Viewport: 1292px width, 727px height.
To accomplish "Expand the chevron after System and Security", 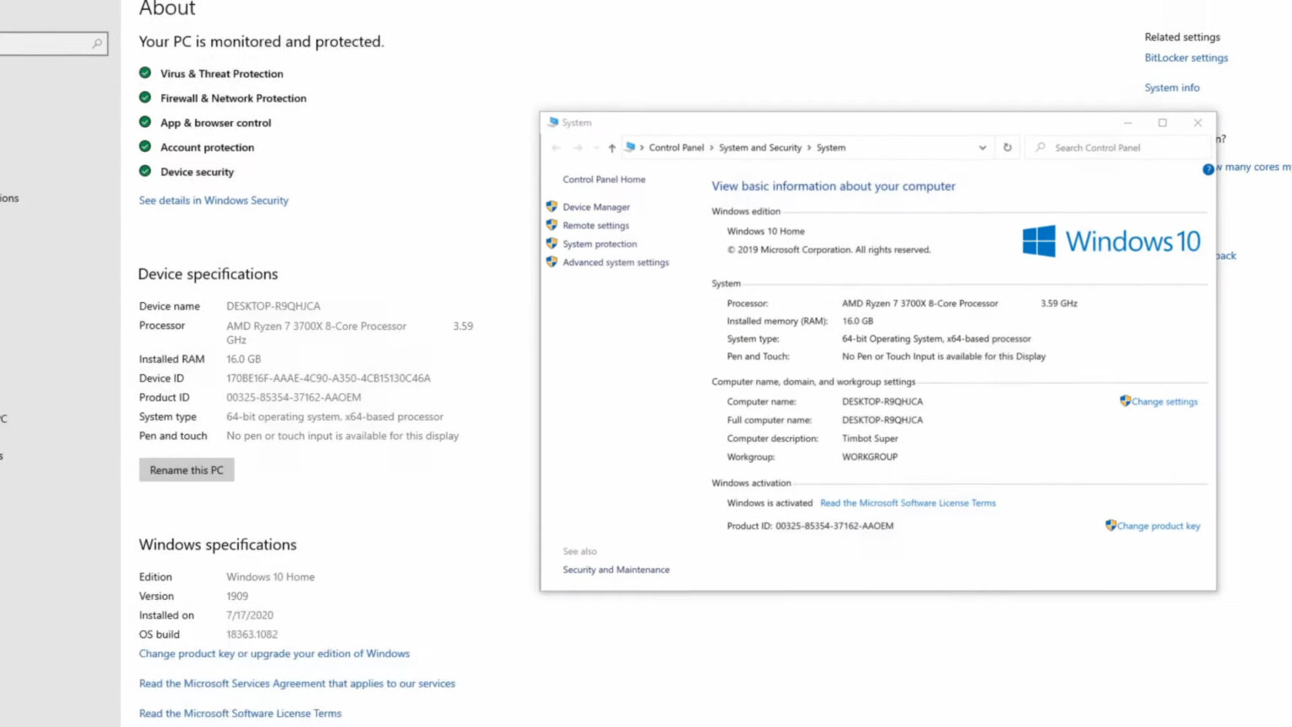I will 809,147.
